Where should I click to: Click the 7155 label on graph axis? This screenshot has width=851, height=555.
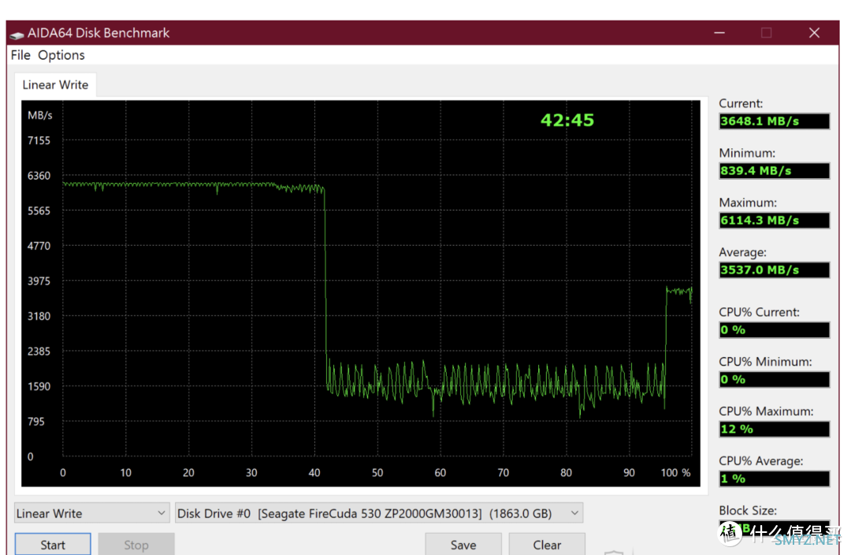(39, 140)
